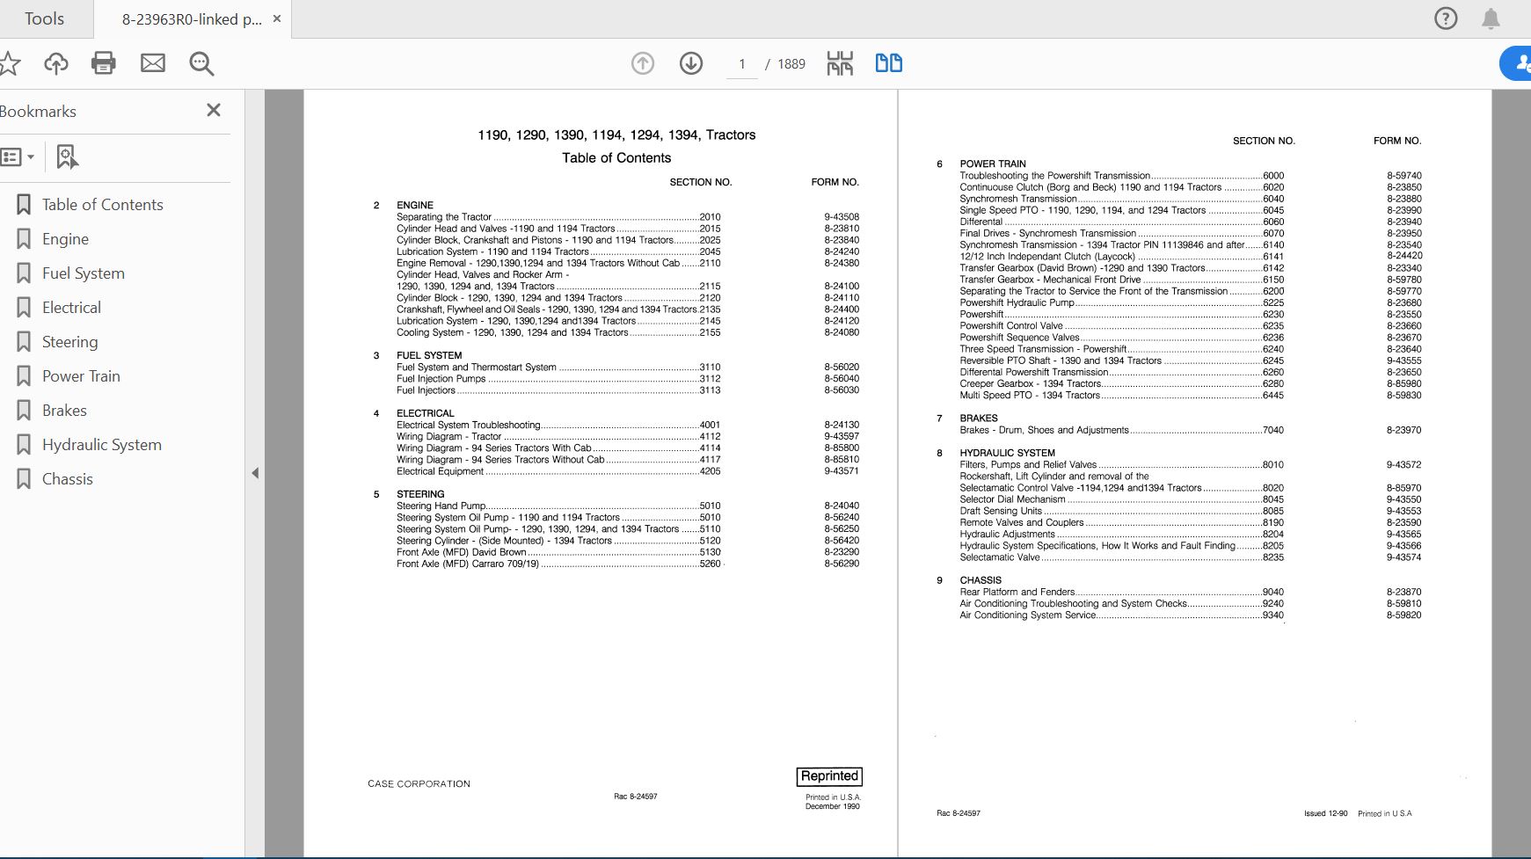The image size is (1531, 859).
Task: Jump to the Engine bookmark
Action: click(x=65, y=239)
